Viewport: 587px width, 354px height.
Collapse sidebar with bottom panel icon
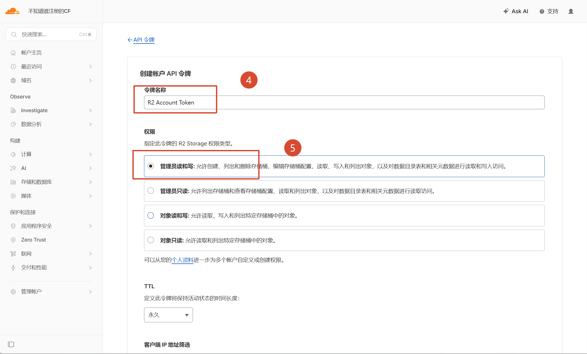pos(11,344)
